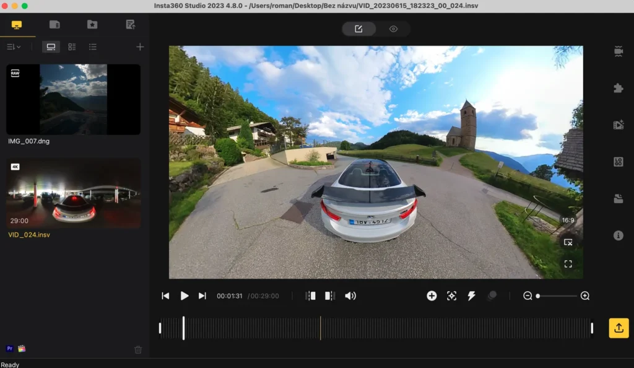This screenshot has height=368, width=634.
Task: Select the IMG_007.dng thumbnail
Action: click(73, 100)
